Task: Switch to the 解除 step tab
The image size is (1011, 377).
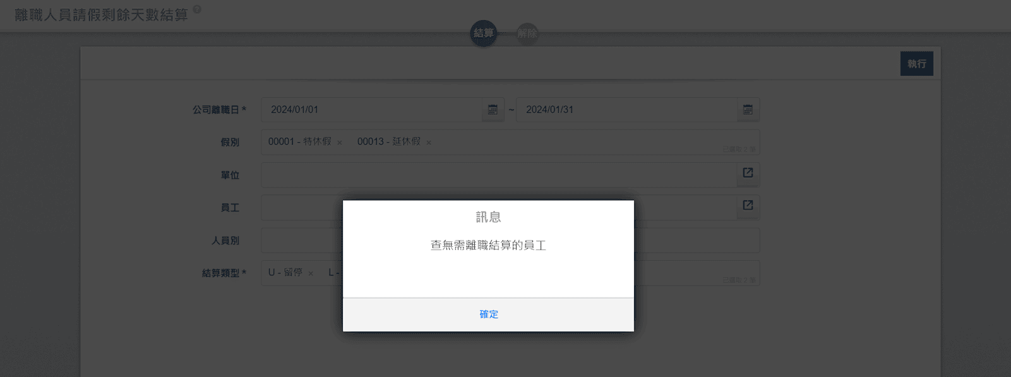Action: click(x=527, y=33)
